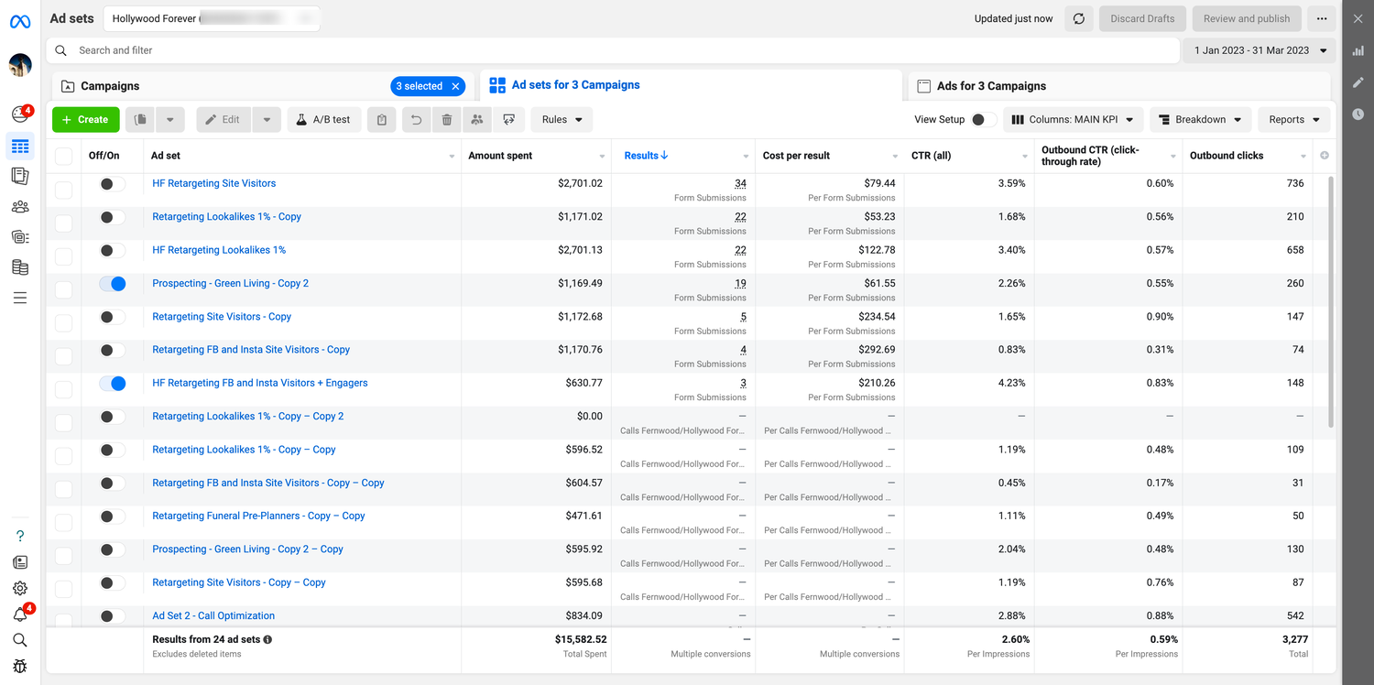
Task: Click the info icon beside Results from 24 ad sets
Action: (x=267, y=640)
